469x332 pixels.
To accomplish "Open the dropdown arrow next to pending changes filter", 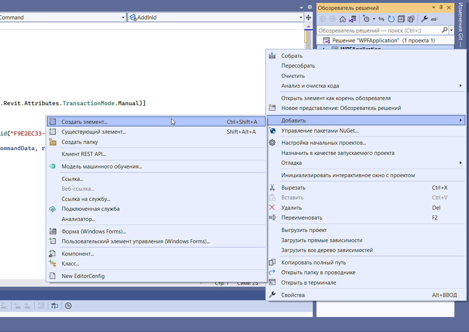I will 374,19.
